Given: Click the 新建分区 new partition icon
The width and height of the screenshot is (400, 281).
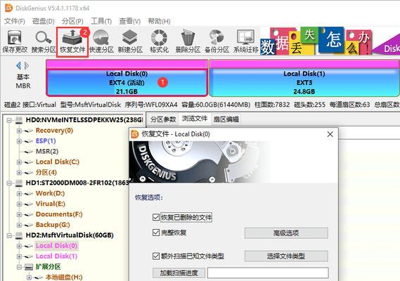Looking at the screenshot, I should (130, 41).
